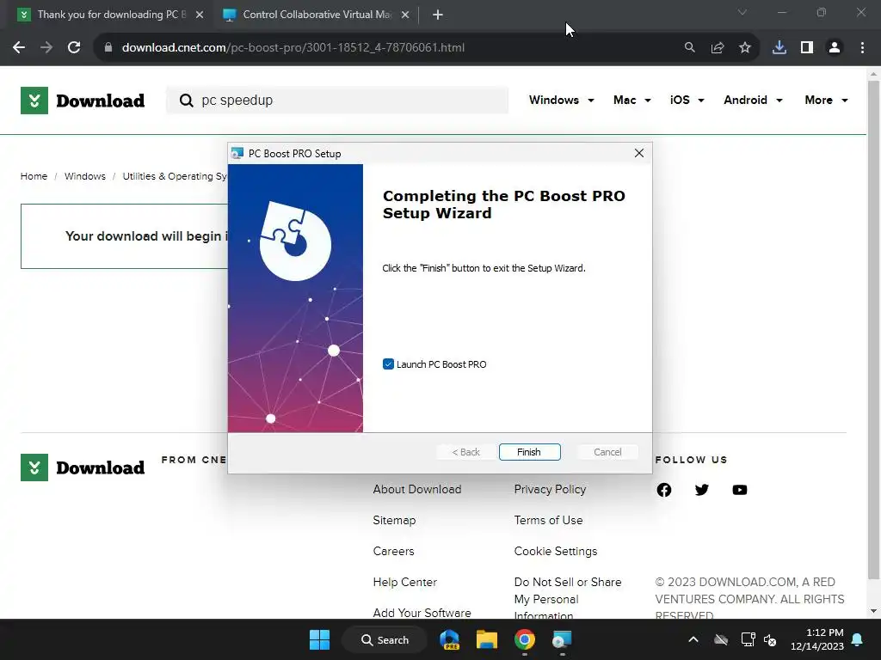Open Cookie Settings link
The image size is (881, 660).
[556, 551]
